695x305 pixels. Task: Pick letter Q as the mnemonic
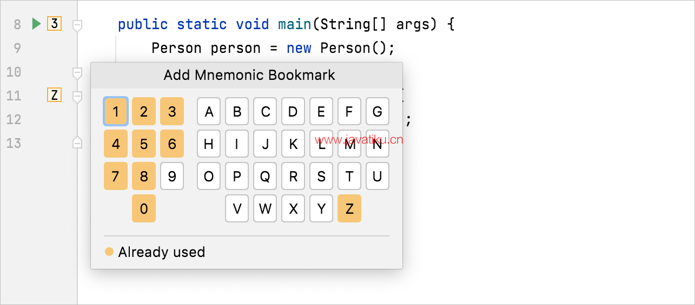[265, 176]
